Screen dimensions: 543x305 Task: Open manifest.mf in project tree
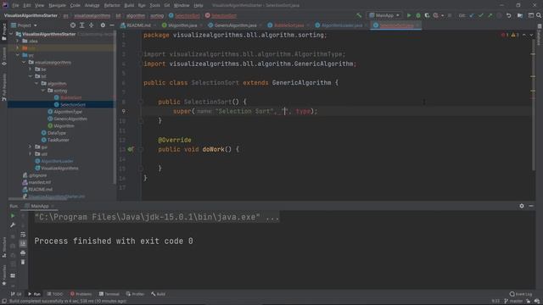click(40, 182)
